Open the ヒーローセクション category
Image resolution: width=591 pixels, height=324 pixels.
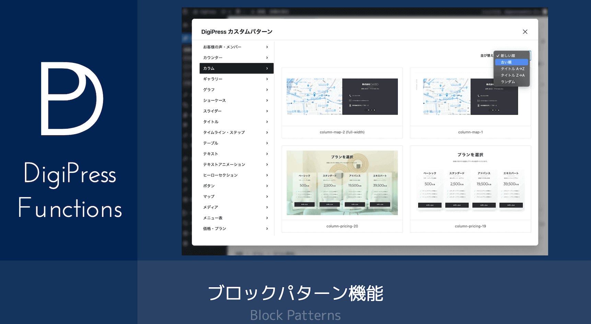[236, 175]
